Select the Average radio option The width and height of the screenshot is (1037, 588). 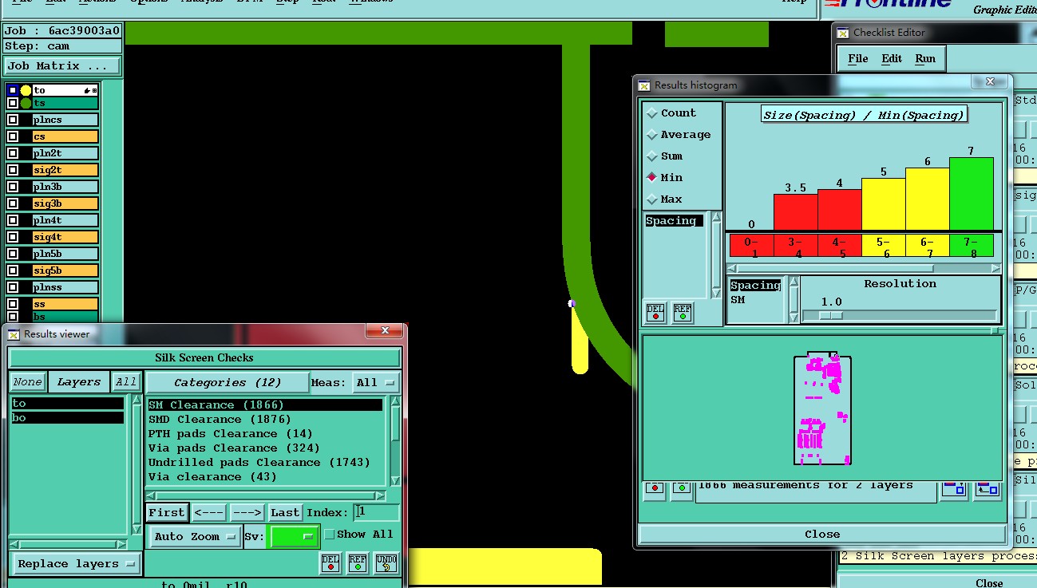(x=652, y=135)
